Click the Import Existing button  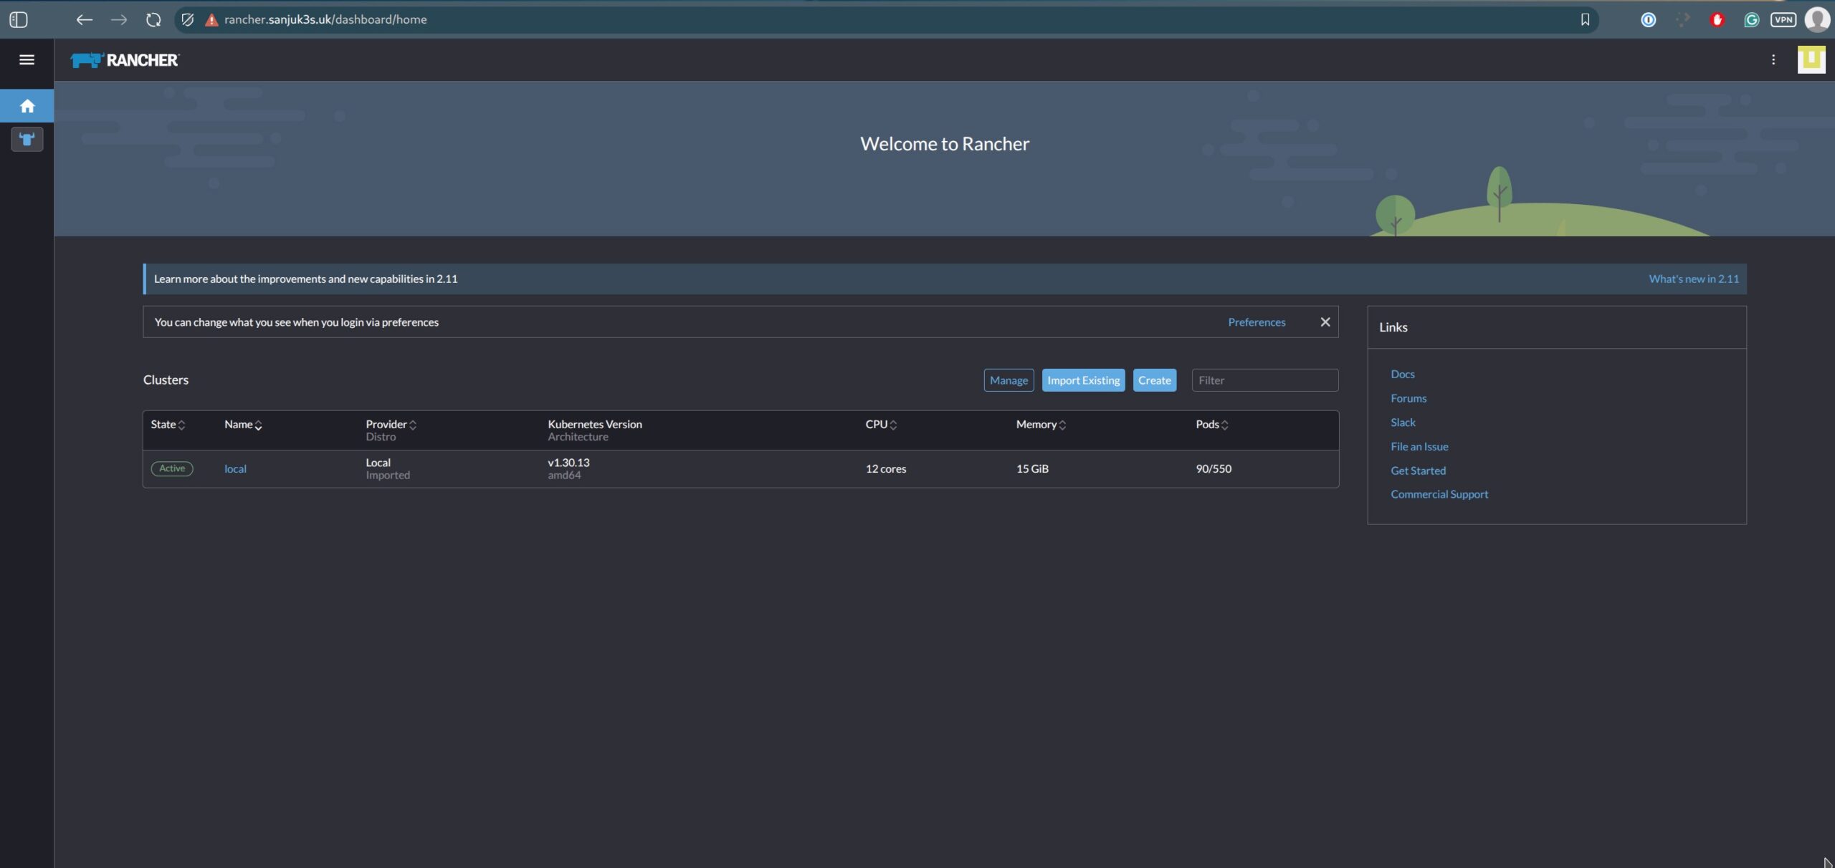pos(1083,380)
